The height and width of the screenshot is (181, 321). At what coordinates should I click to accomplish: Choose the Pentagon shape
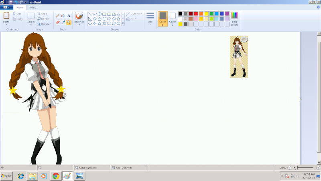click(100, 19)
